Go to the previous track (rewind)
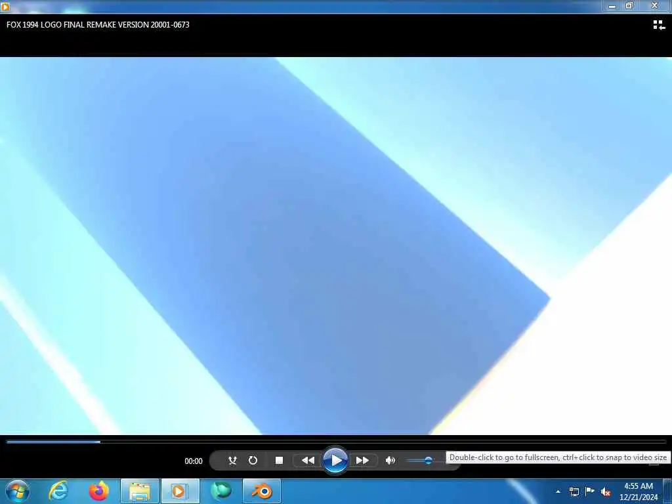 [308, 460]
